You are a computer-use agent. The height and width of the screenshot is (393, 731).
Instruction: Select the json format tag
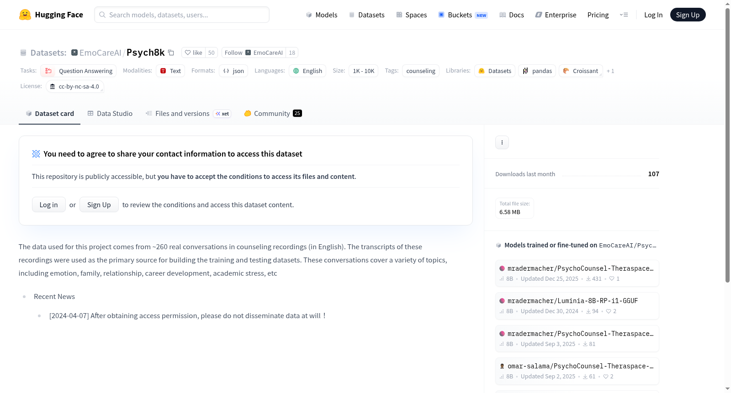click(x=233, y=71)
